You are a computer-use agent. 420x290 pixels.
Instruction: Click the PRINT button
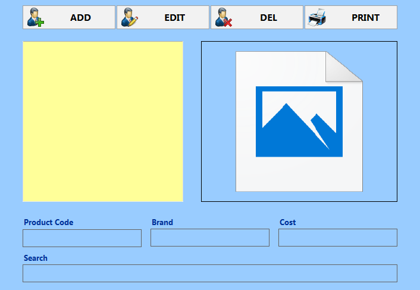(351, 17)
